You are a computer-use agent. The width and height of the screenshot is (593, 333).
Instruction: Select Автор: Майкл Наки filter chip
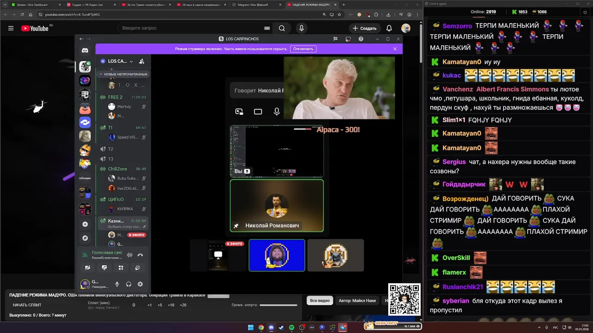click(x=357, y=301)
